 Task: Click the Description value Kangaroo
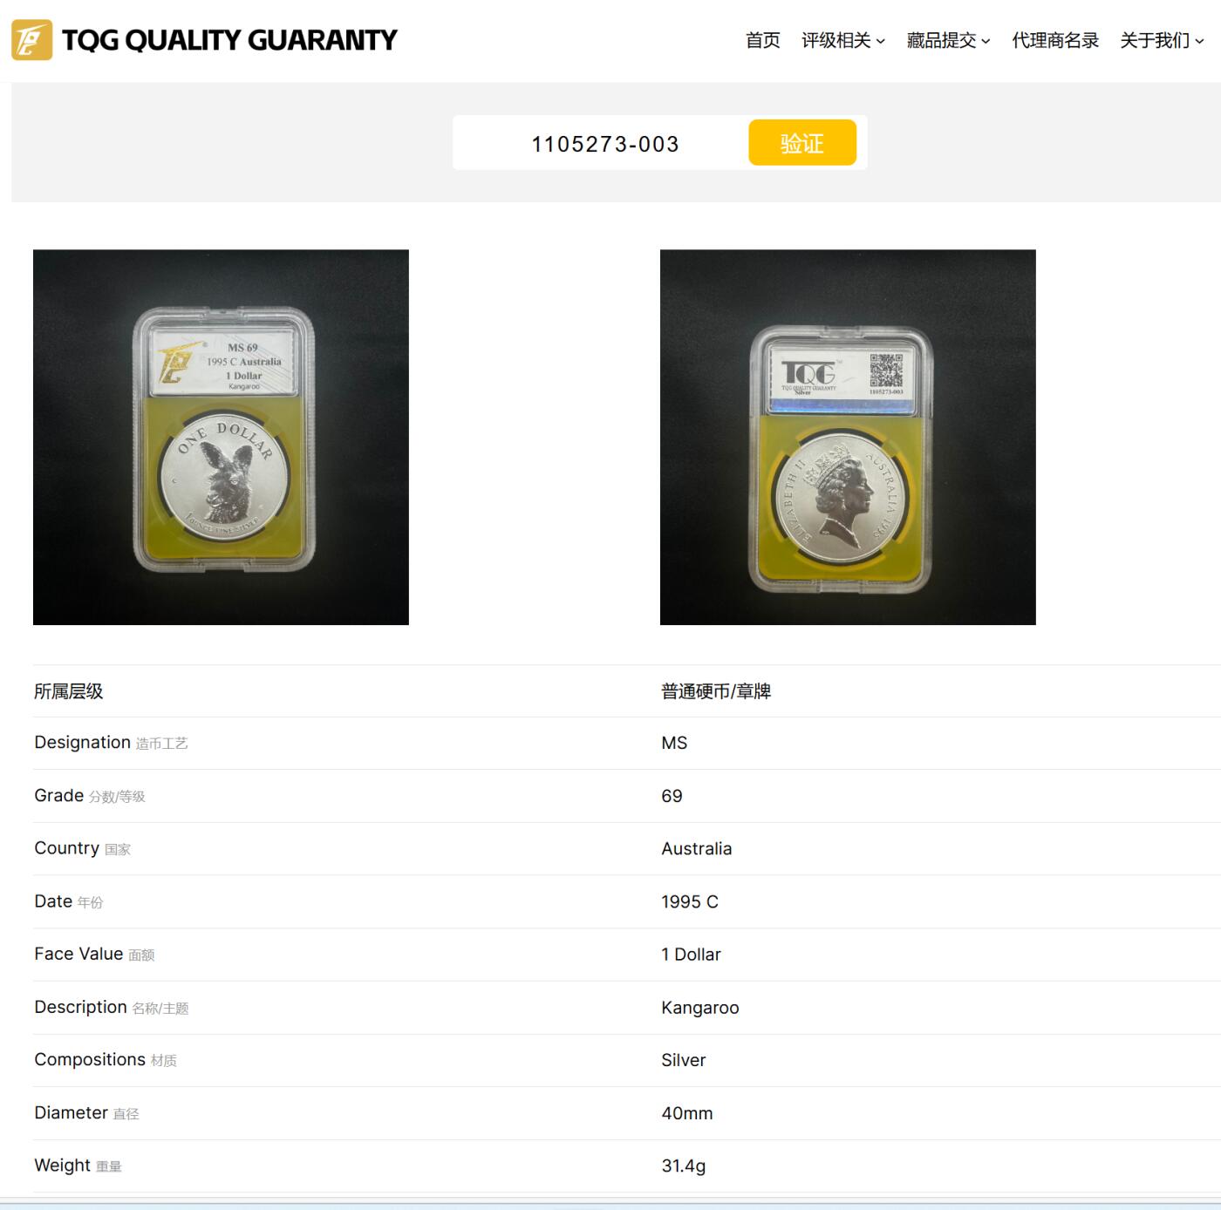[699, 1008]
